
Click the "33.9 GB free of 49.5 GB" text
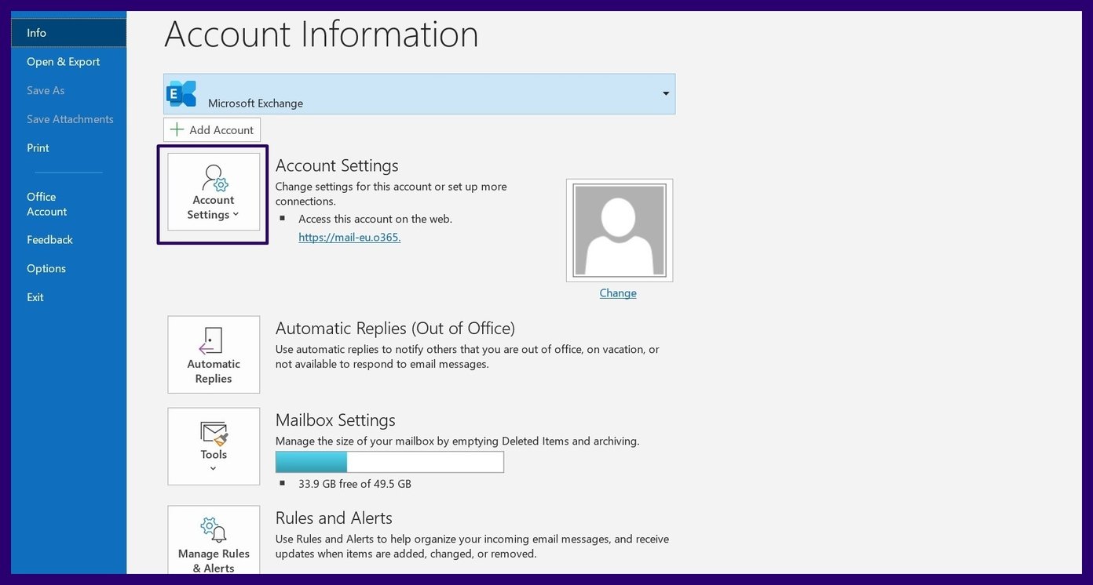point(355,484)
